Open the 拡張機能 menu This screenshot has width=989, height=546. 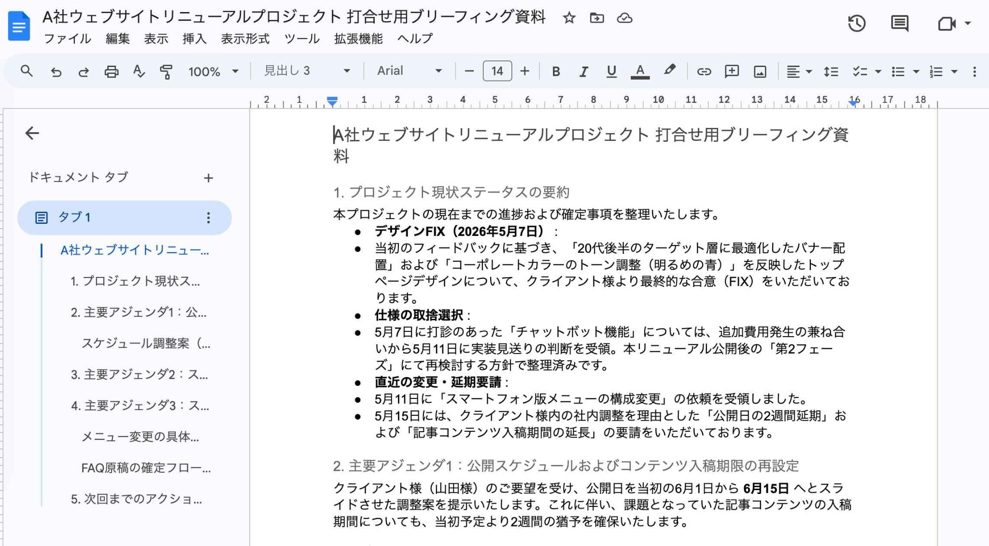coord(358,39)
